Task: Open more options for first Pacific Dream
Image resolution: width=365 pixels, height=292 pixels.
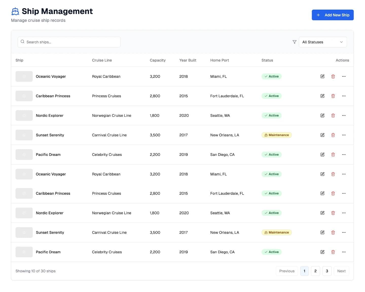Action: (x=344, y=154)
